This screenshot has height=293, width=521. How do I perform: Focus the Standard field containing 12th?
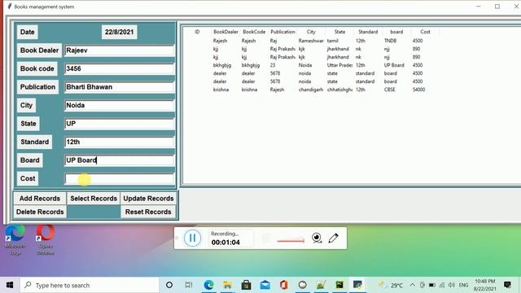tap(120, 142)
